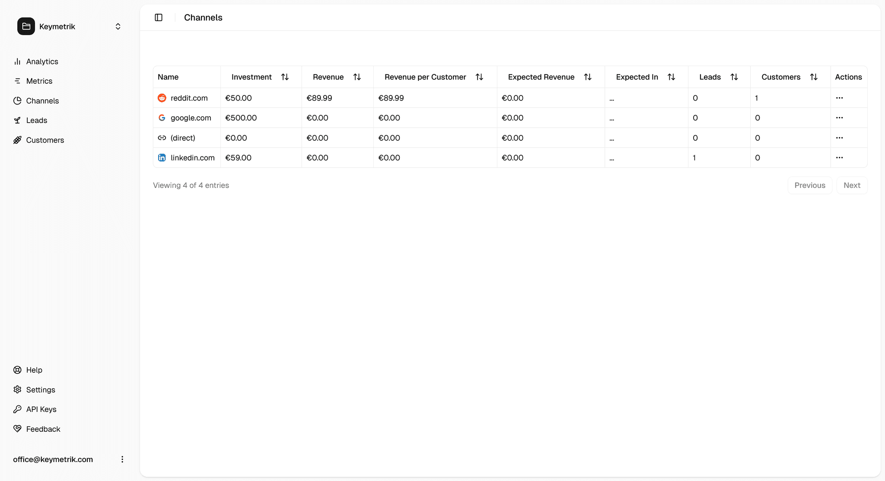Open actions menu for linkedin.com row
885x481 pixels.
[x=839, y=158]
